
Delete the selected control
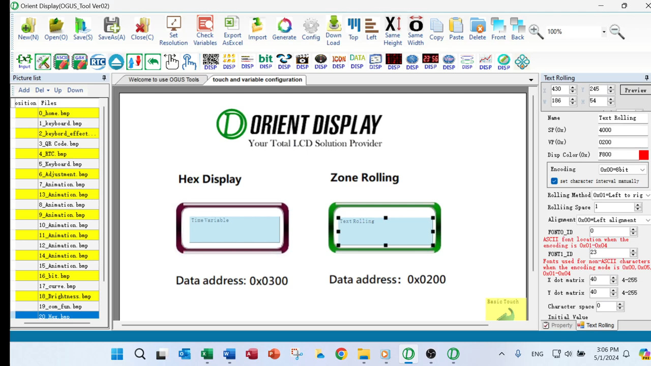[x=478, y=29]
